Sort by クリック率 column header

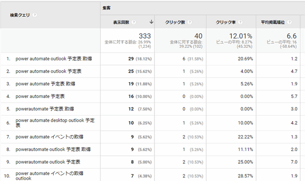pyautogui.click(x=226, y=22)
